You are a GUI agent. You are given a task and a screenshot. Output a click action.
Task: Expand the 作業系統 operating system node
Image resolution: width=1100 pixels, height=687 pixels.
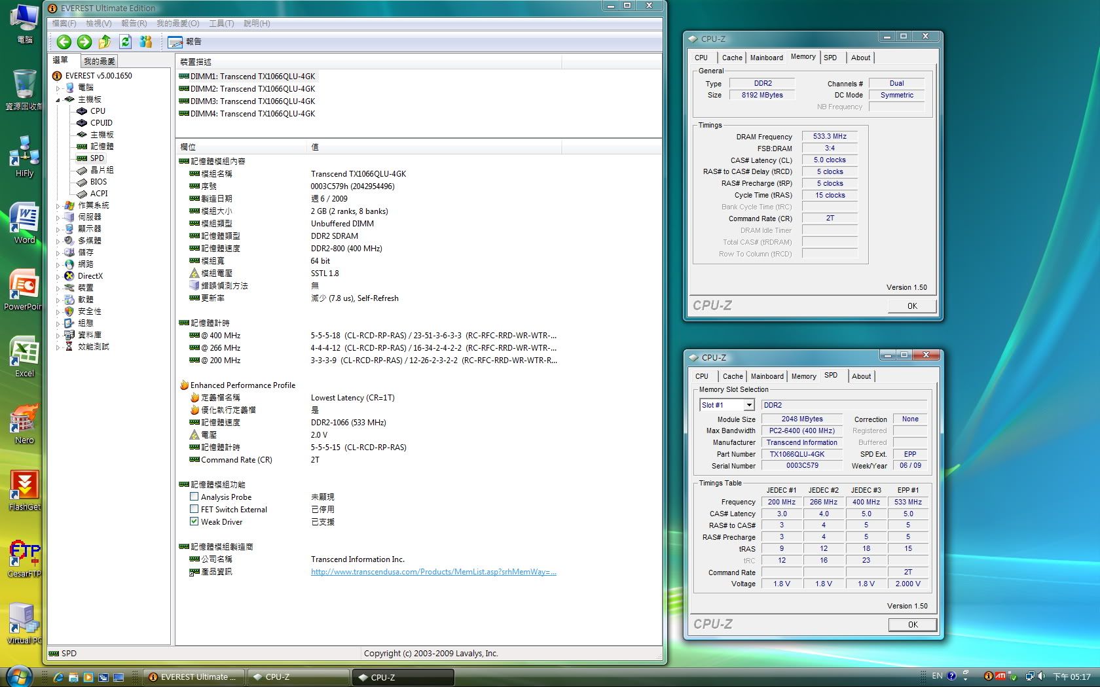[58, 205]
